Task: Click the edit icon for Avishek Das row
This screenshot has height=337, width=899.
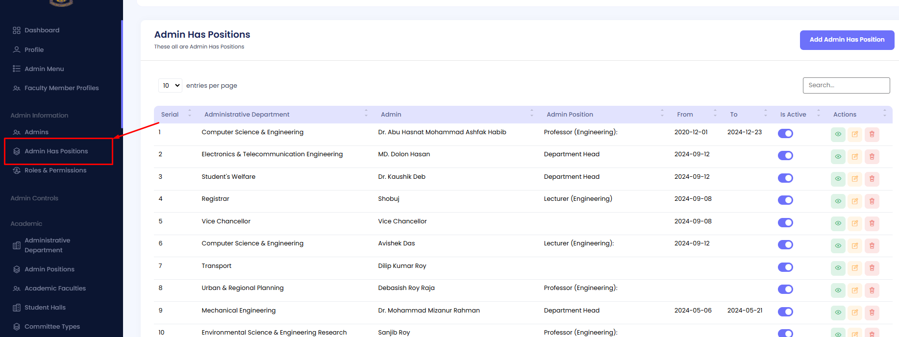Action: [x=855, y=246]
